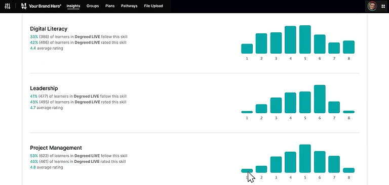The image size is (389, 185).
Task: Click Project Management rating bar 7
Action: [334, 164]
